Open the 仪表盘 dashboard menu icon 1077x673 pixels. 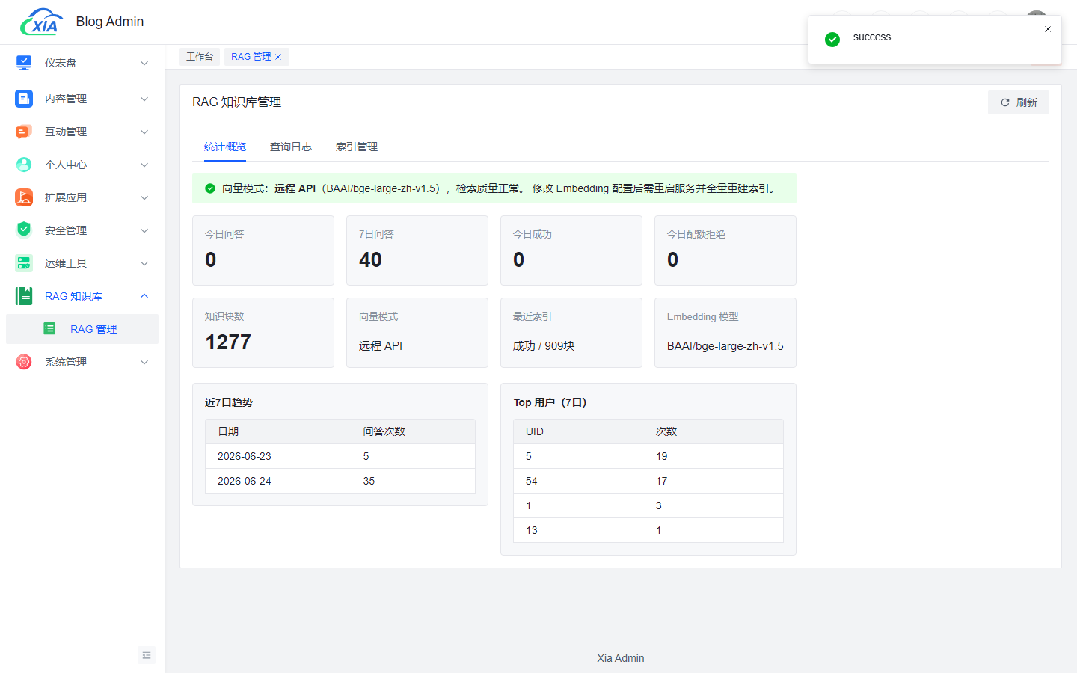coord(24,63)
